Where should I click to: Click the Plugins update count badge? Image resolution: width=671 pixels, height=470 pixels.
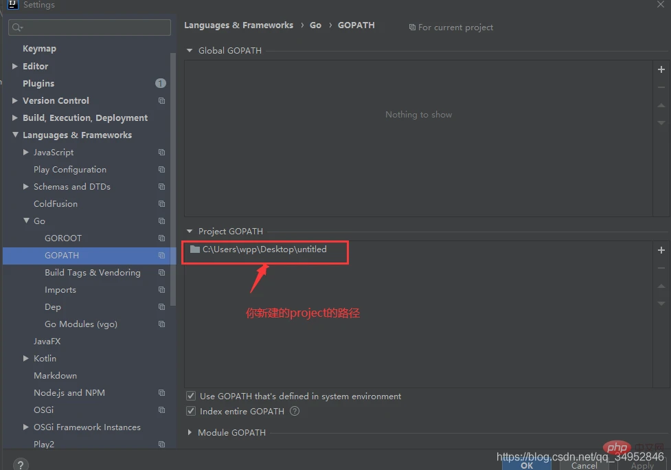click(161, 83)
